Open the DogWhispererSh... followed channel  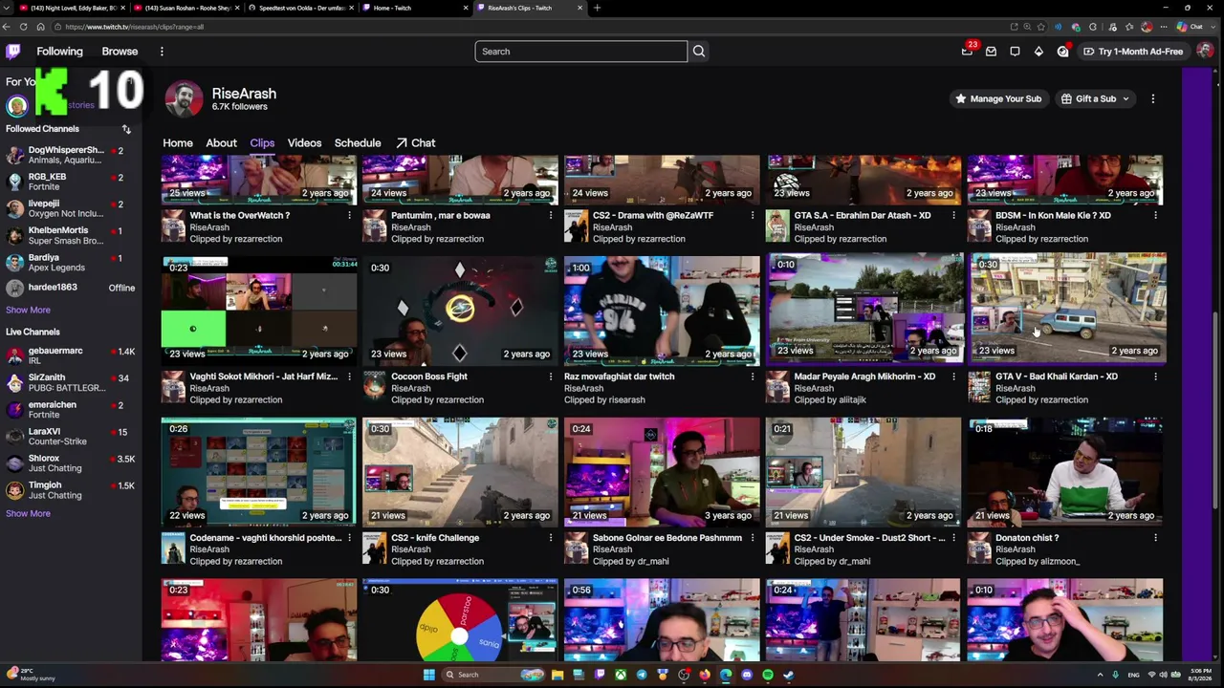(71, 155)
